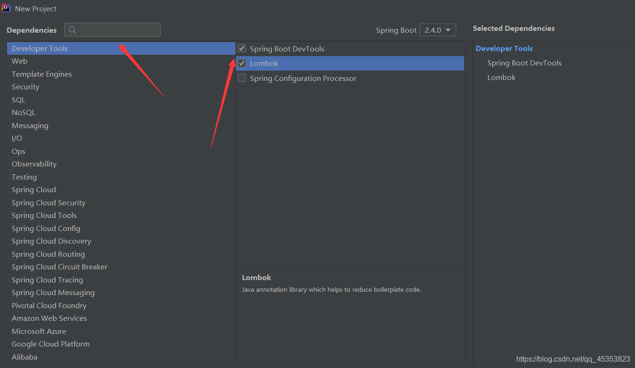Select the Alibaba category
Image resolution: width=635 pixels, height=368 pixels.
[x=121, y=357]
